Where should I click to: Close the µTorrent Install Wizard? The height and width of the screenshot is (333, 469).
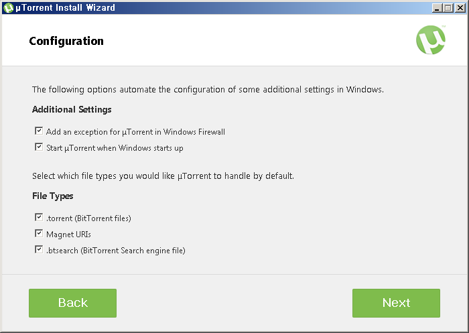pyautogui.click(x=460, y=8)
